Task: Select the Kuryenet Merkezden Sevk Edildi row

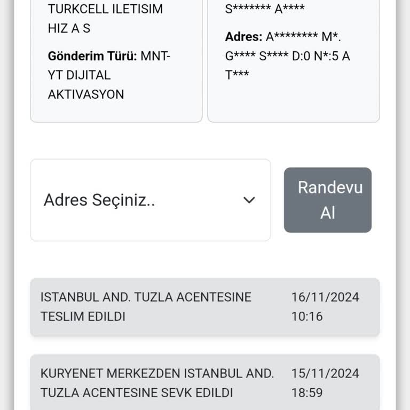Action: [x=205, y=383]
